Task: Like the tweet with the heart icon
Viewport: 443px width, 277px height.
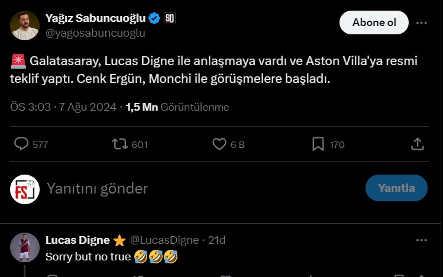Action: click(x=219, y=144)
